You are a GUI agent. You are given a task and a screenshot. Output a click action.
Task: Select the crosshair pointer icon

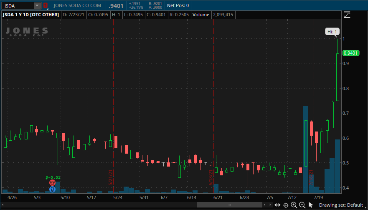(x=286, y=205)
